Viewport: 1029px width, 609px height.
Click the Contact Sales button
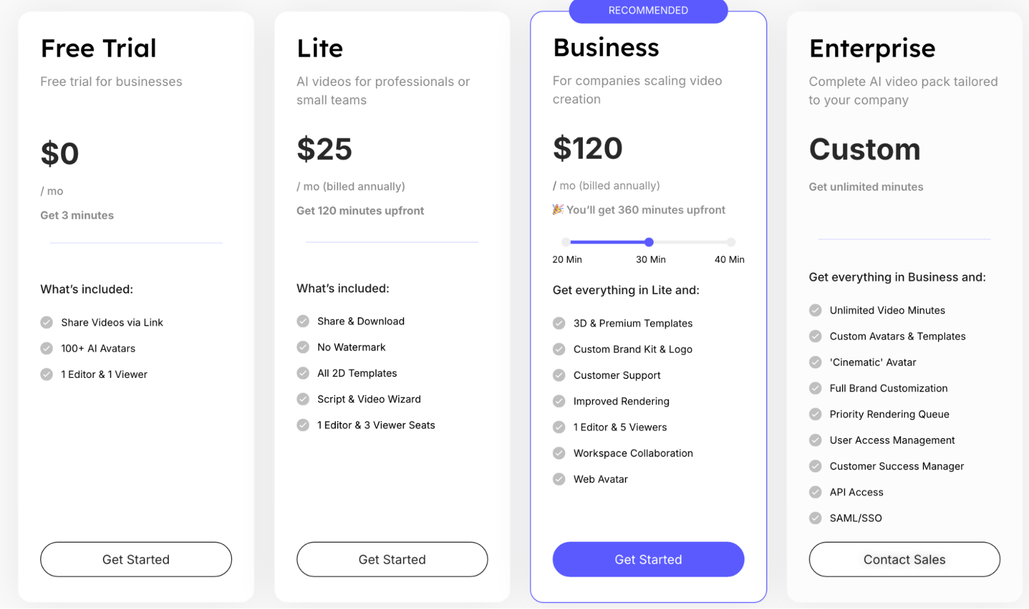click(904, 559)
